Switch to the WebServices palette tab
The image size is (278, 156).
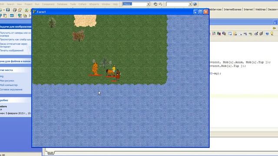click(x=215, y=10)
